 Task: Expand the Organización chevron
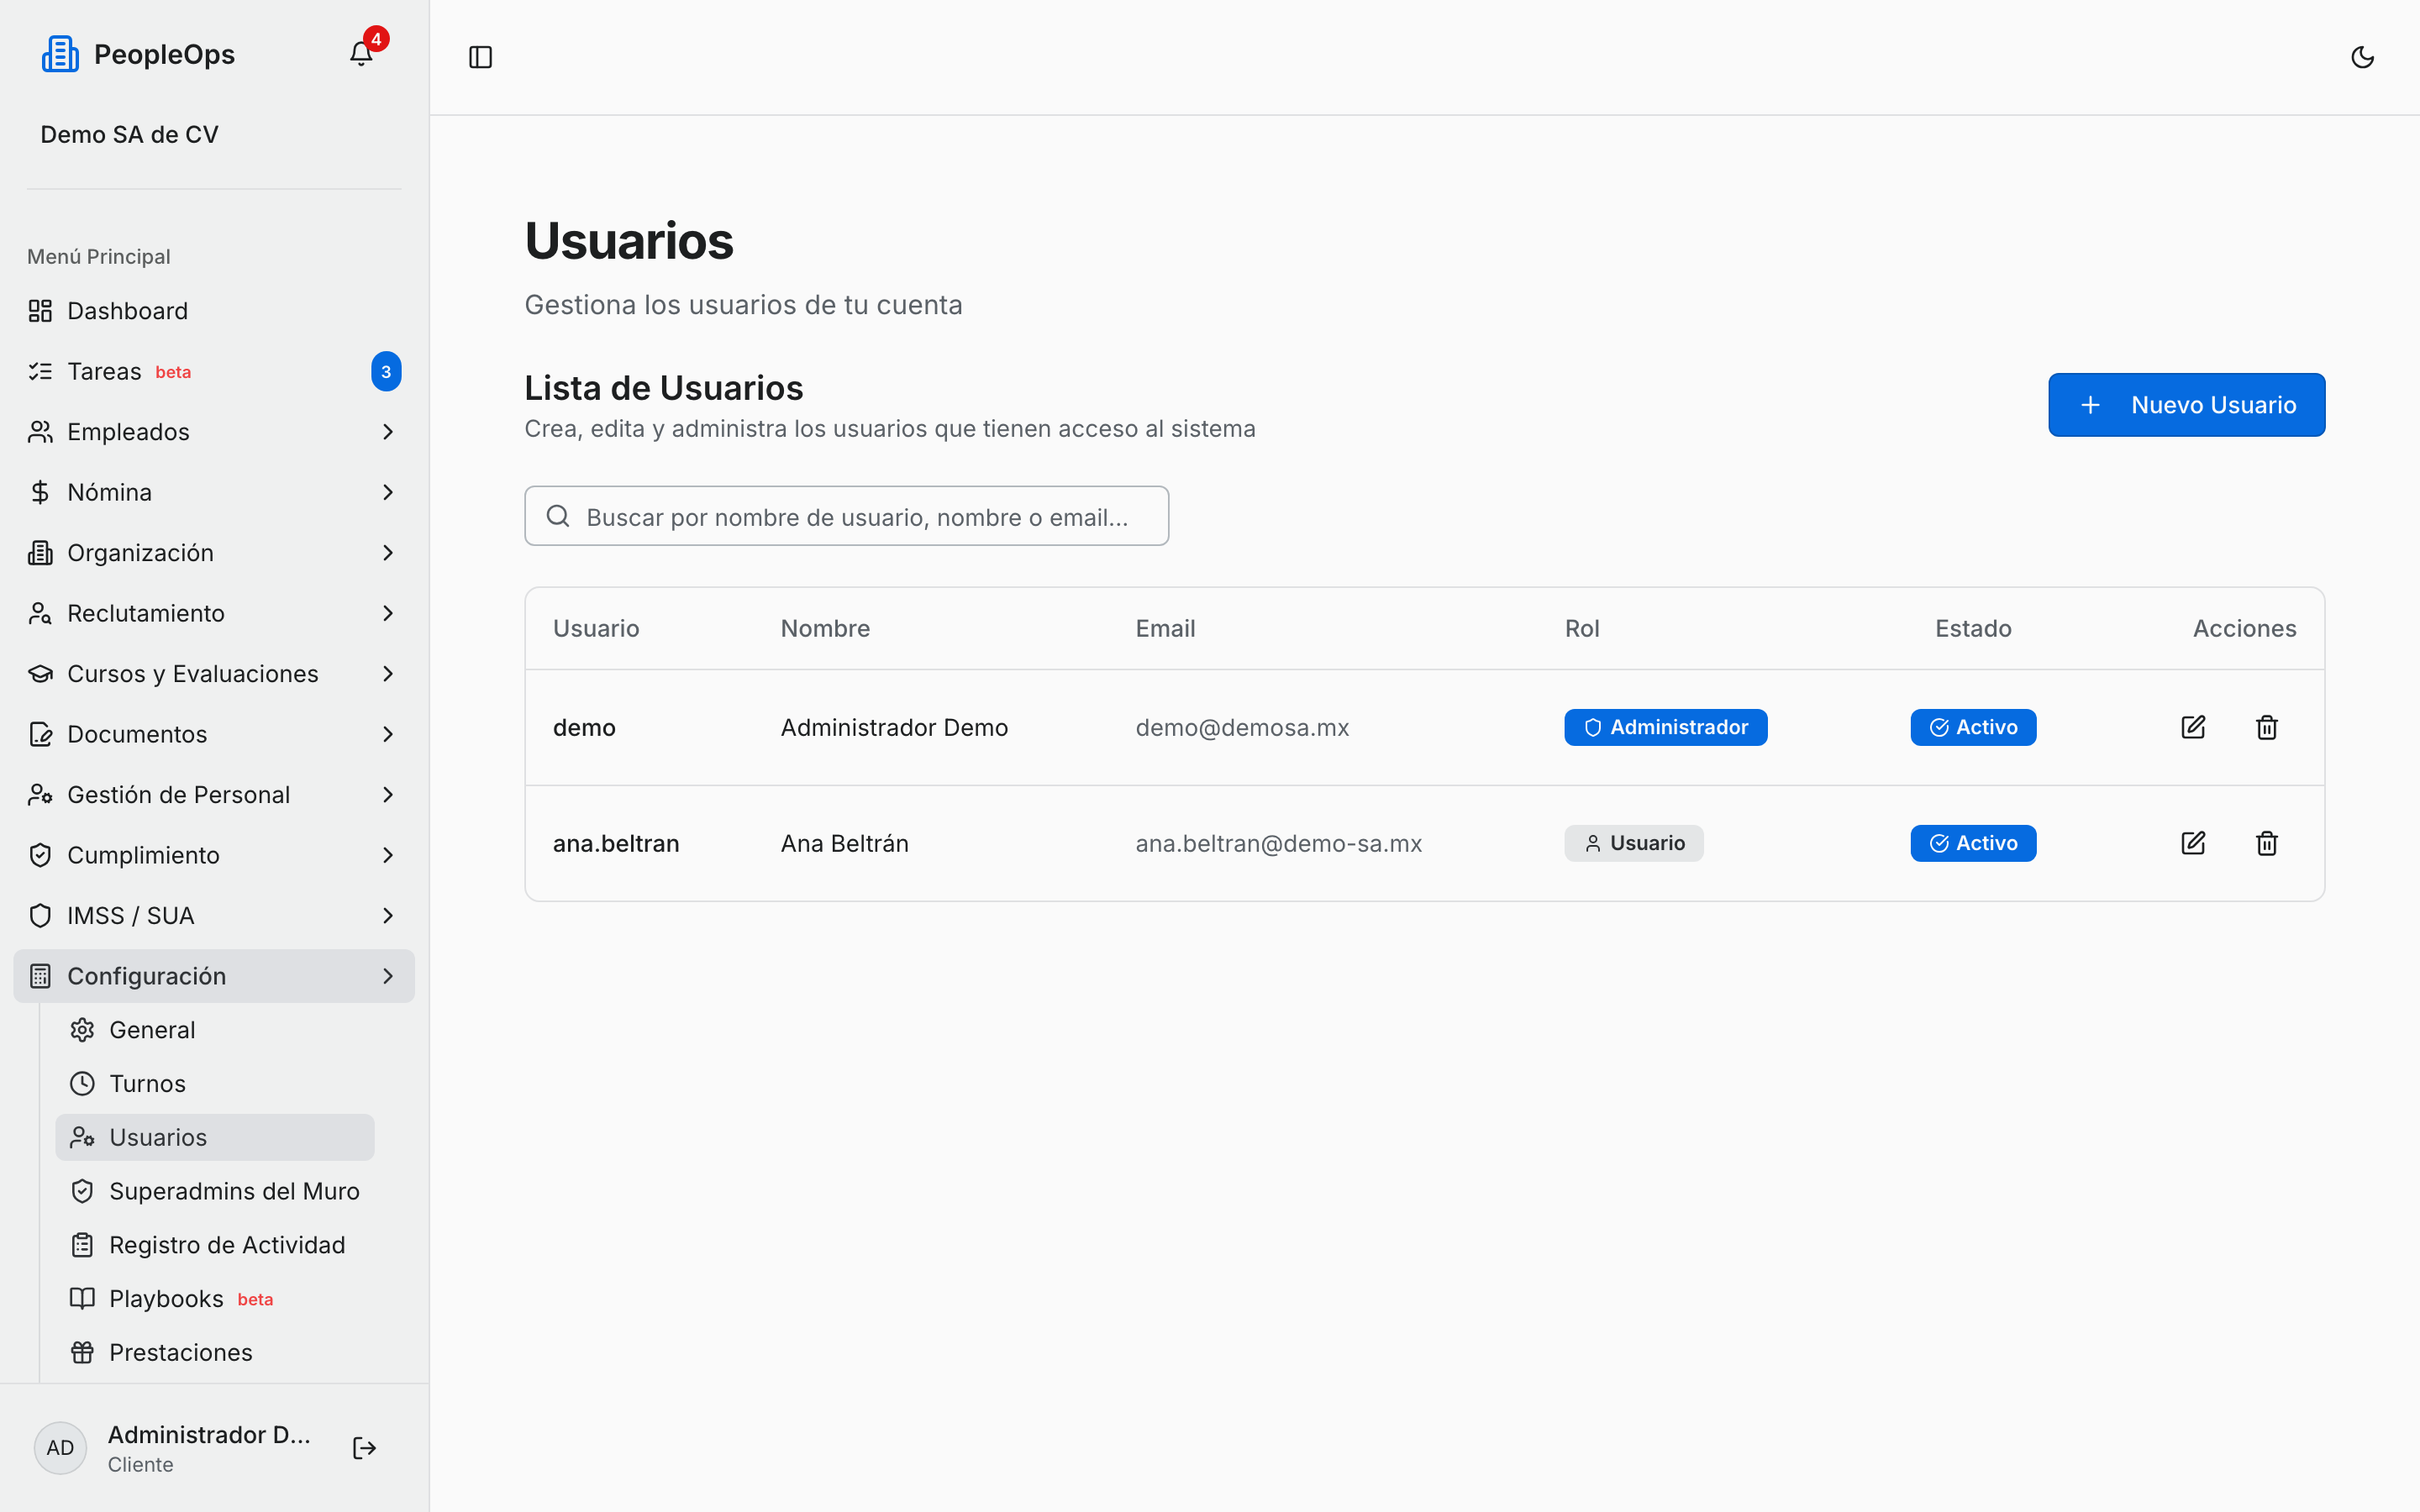[388, 553]
